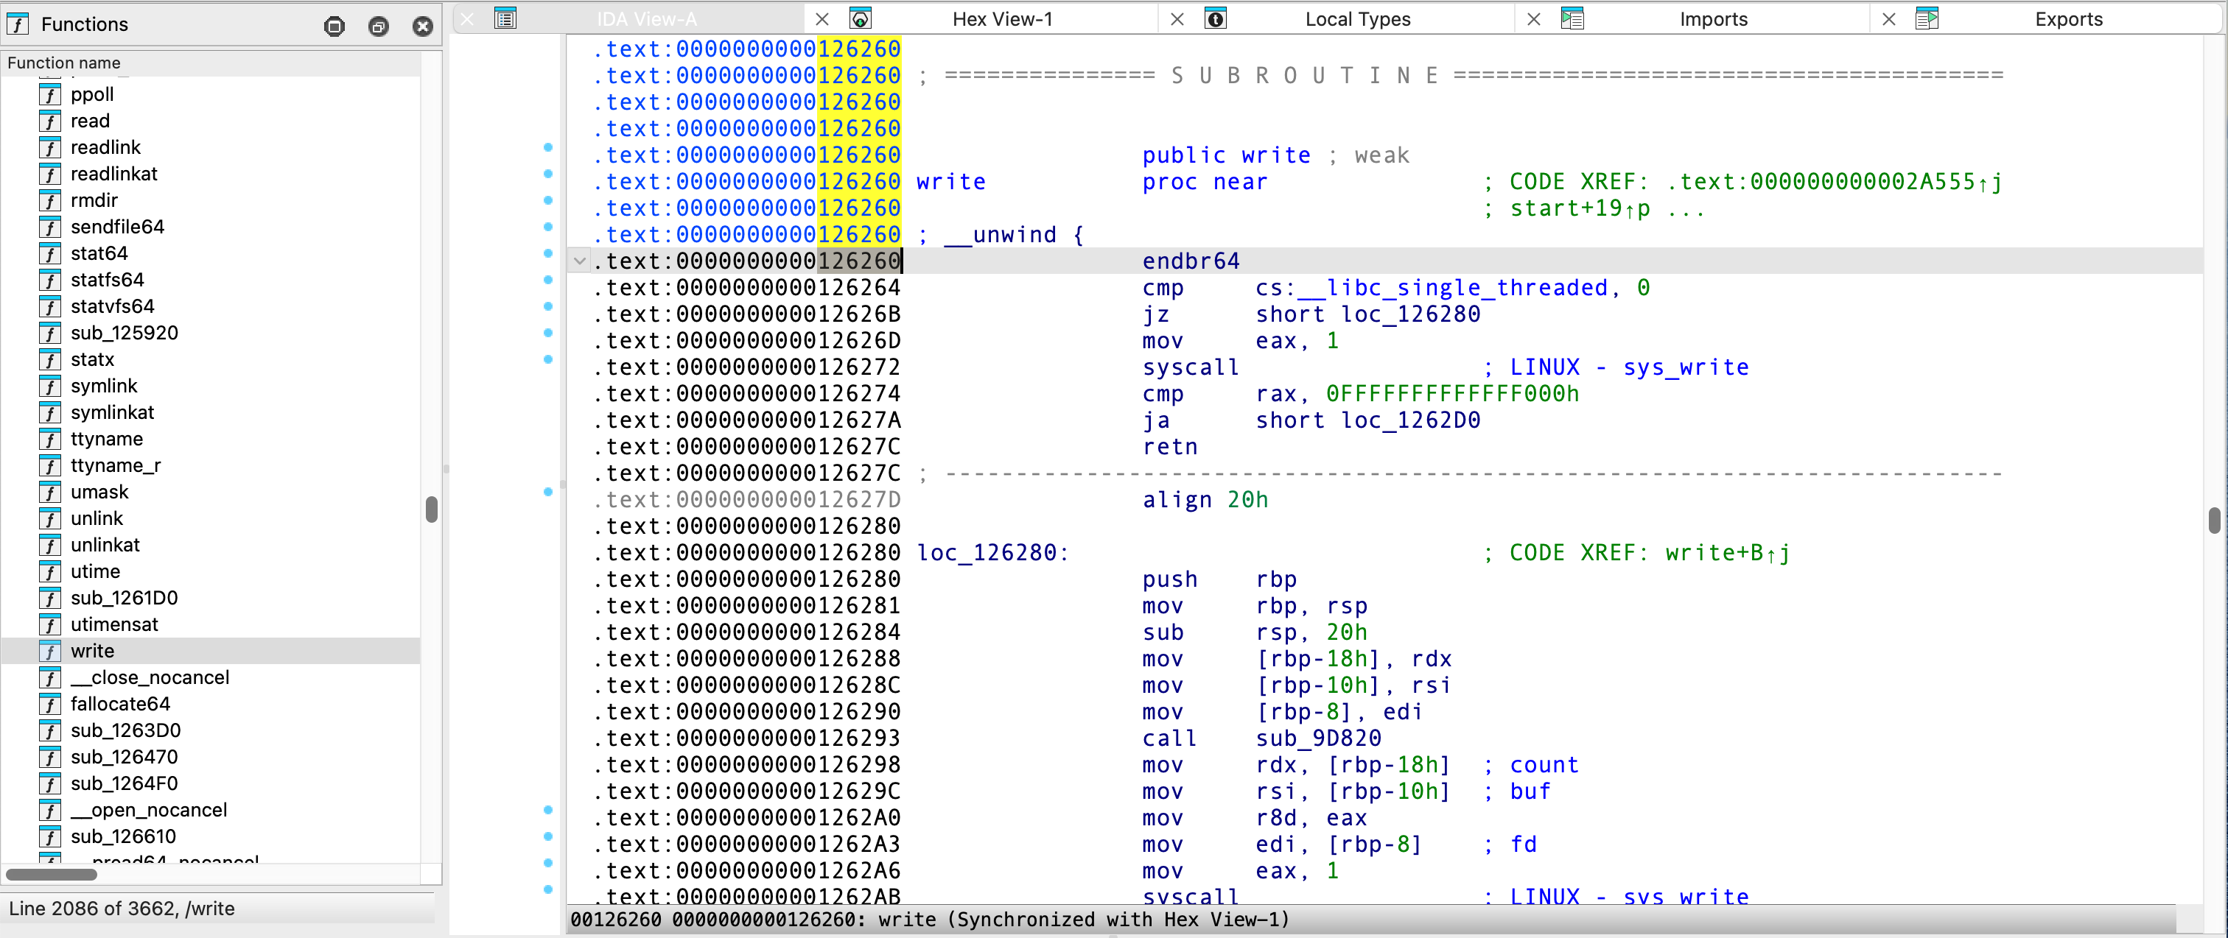Screen dimensions: 2228x938
Task: Maximize the Functions panel with the square icon
Action: click(x=334, y=26)
